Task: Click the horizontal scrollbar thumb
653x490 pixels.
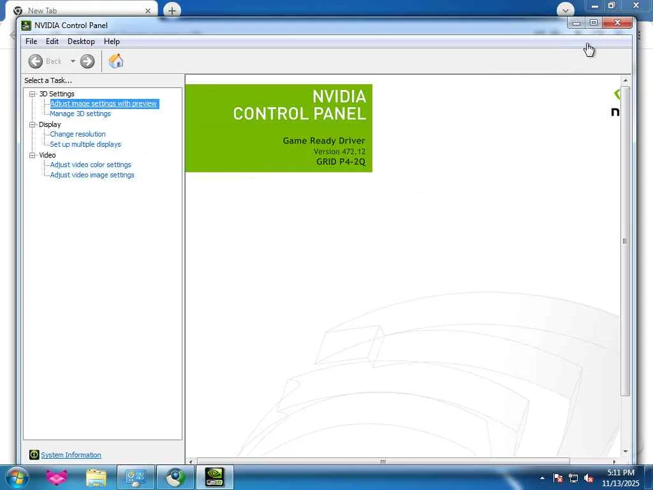Action: click(383, 462)
